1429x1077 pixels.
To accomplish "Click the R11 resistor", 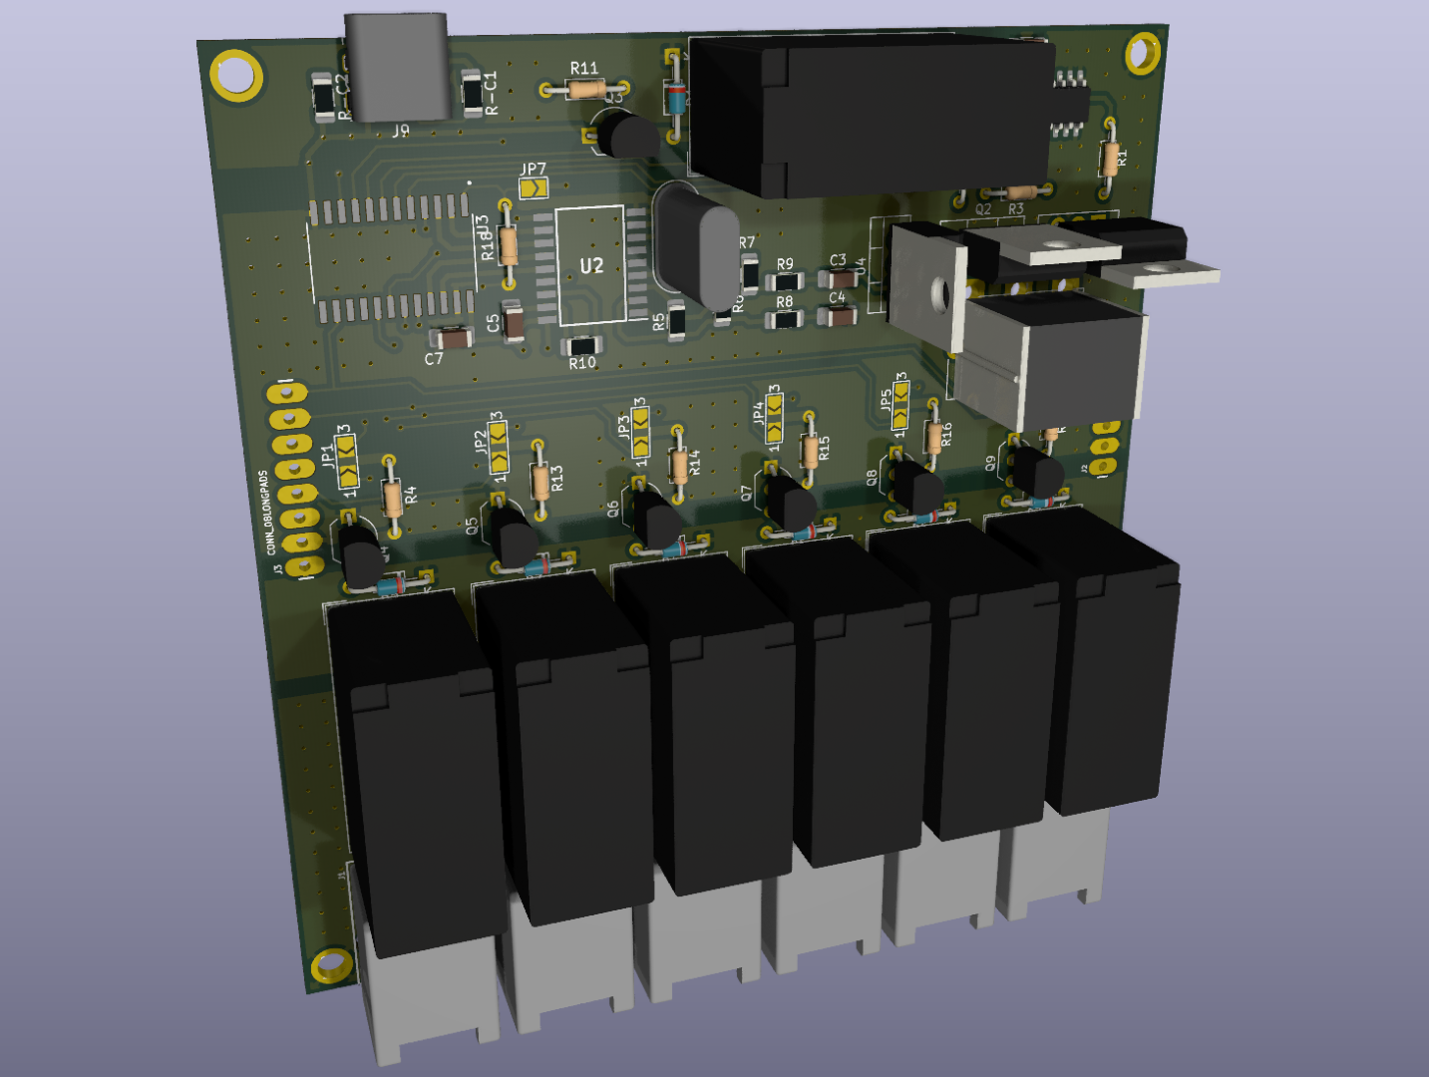I will (584, 90).
